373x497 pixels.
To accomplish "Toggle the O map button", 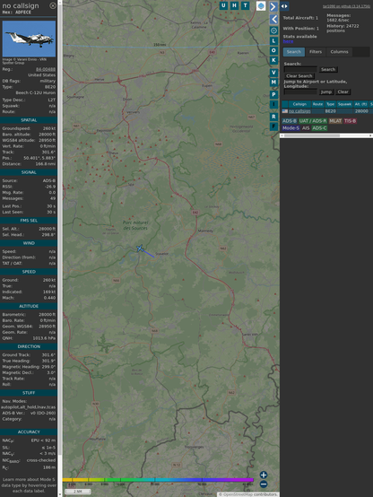I will (273, 50).
